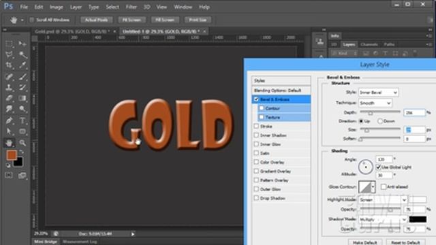Click the angle dial control
Image resolution: width=436 pixels, height=245 pixels.
coord(365,167)
